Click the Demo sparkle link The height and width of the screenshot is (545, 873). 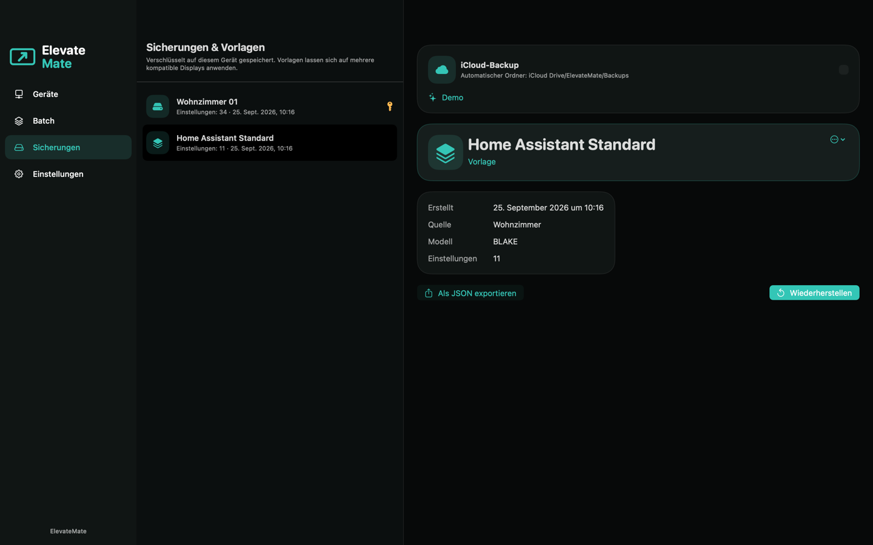tap(446, 97)
